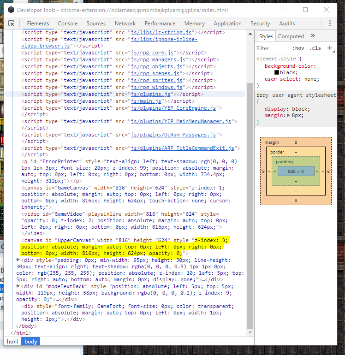Select the GameFont div node
Image resolution: width=345 pixels, height=355 pixels.
point(128,313)
